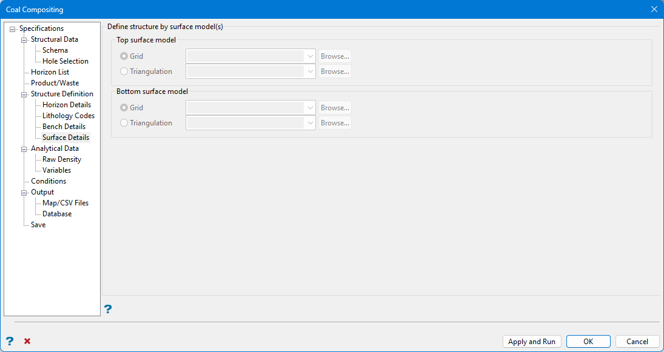This screenshot has height=352, width=664.
Task: Close the Coal Compositing dialog window
Action: click(x=654, y=9)
